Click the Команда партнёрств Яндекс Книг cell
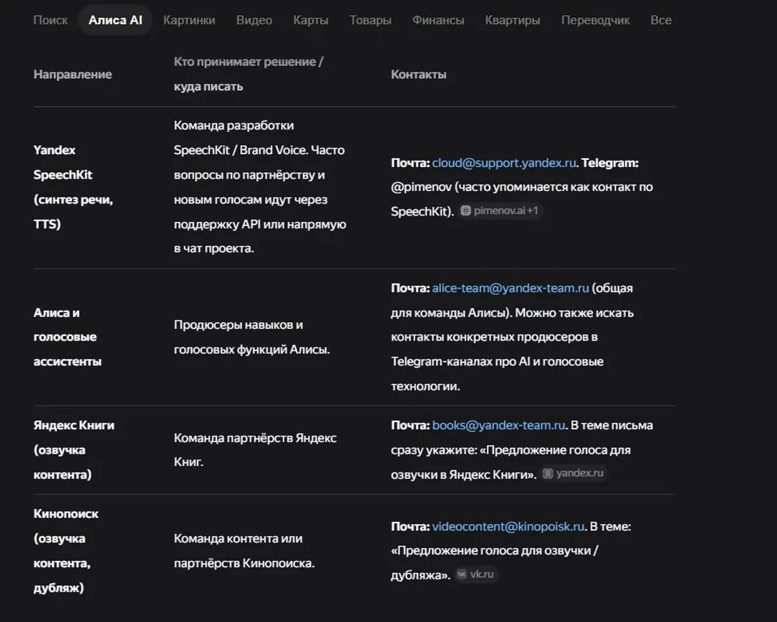The height and width of the screenshot is (622, 777). 255,450
